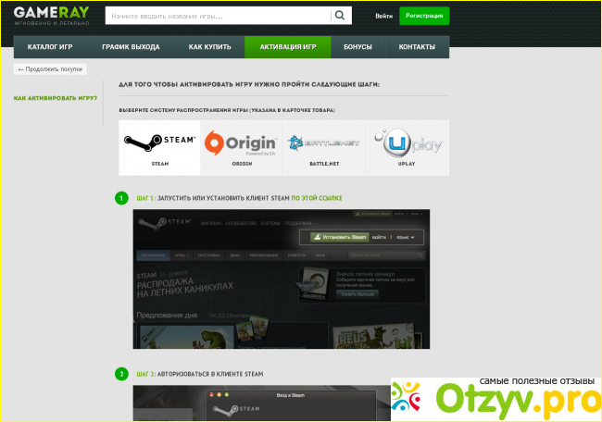Click the 'Для того чтобы активировать игру' heading text
The height and width of the screenshot is (422, 602).
[x=249, y=84]
